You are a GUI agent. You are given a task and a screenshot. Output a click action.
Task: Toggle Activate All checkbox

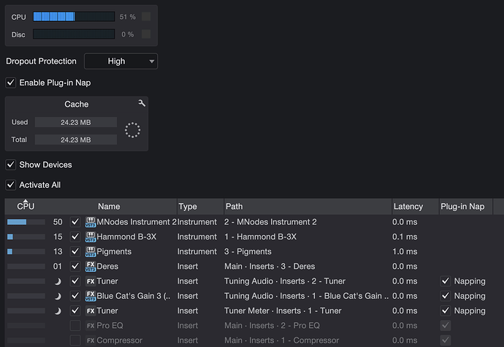(11, 185)
